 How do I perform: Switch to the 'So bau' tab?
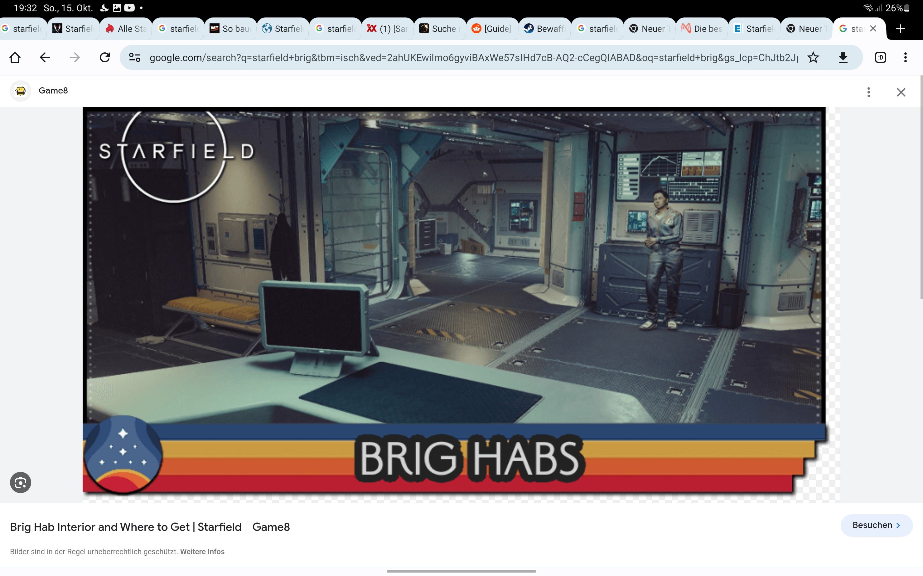pyautogui.click(x=230, y=29)
